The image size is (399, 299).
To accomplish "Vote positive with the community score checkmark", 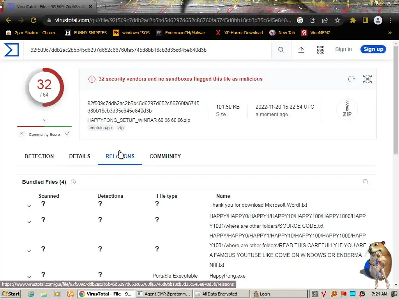I will pos(67,134).
